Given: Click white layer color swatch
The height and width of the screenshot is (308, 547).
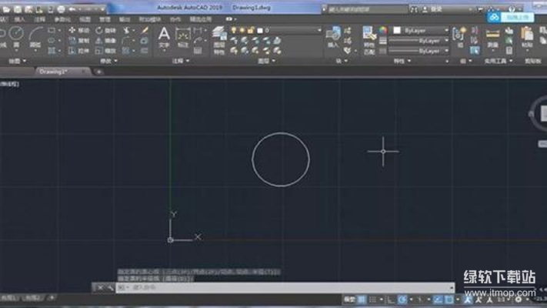Looking at the screenshot, I should (260, 31).
